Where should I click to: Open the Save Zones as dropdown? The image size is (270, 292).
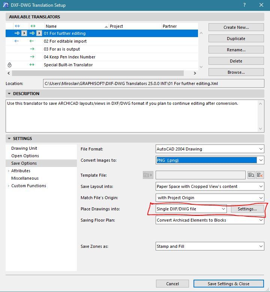[x=210, y=246]
